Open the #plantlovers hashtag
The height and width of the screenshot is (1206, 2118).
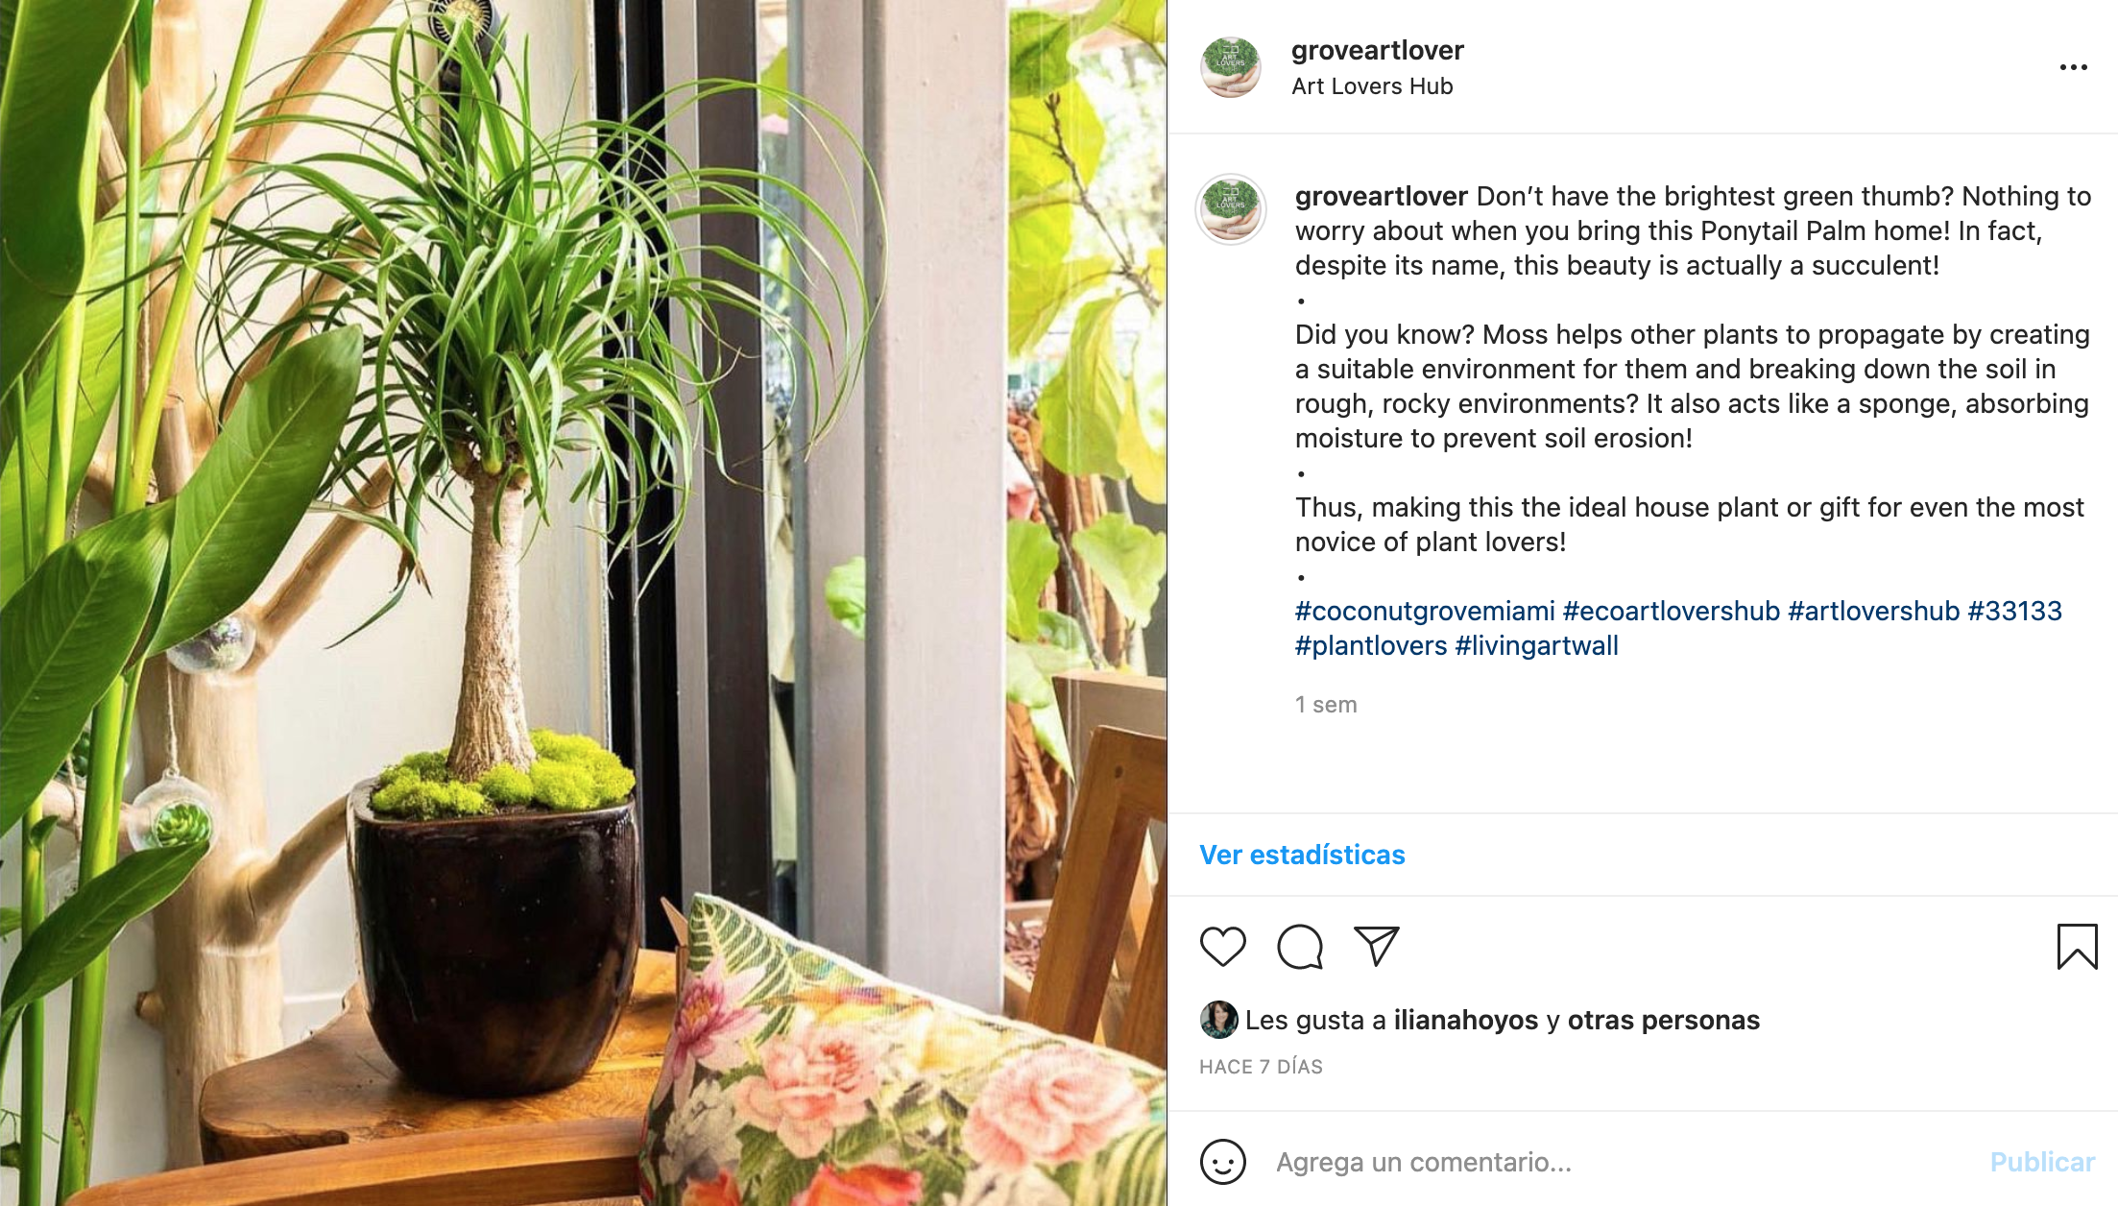coord(1371,645)
